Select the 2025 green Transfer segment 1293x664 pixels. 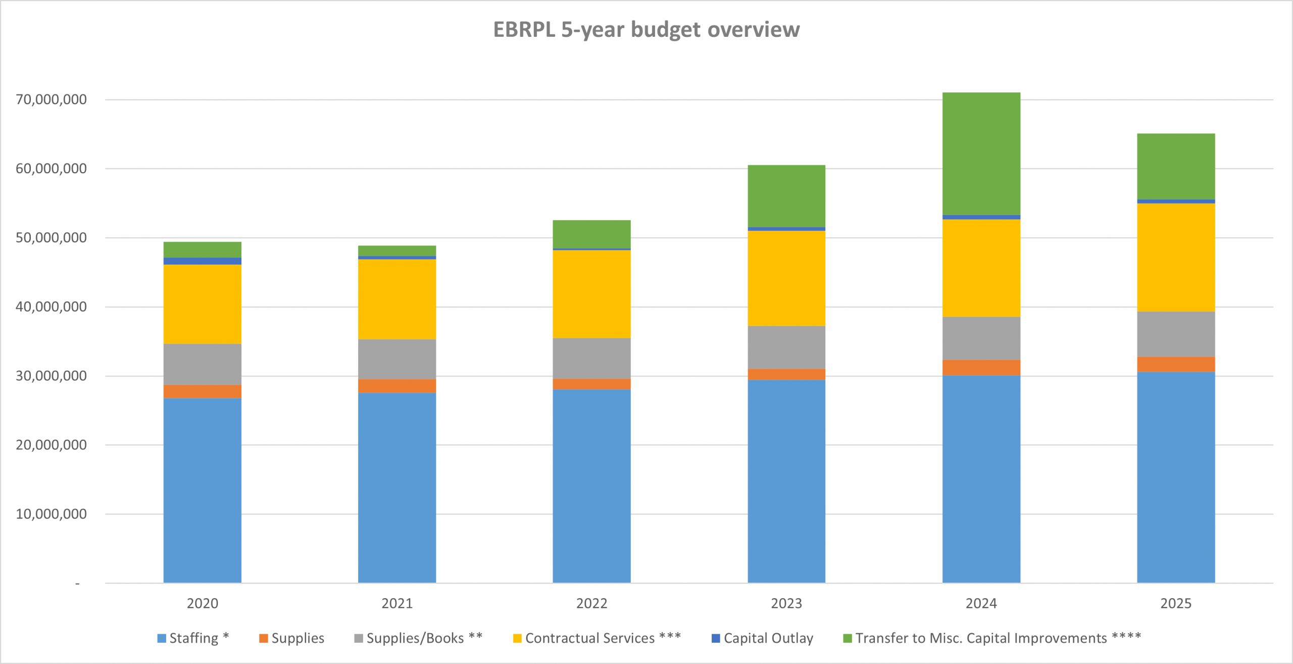point(1176,167)
